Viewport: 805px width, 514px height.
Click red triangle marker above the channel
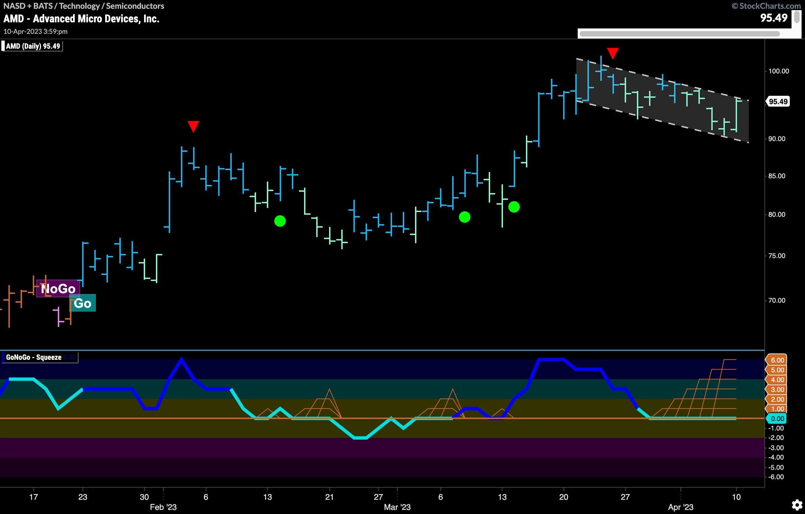[x=613, y=53]
